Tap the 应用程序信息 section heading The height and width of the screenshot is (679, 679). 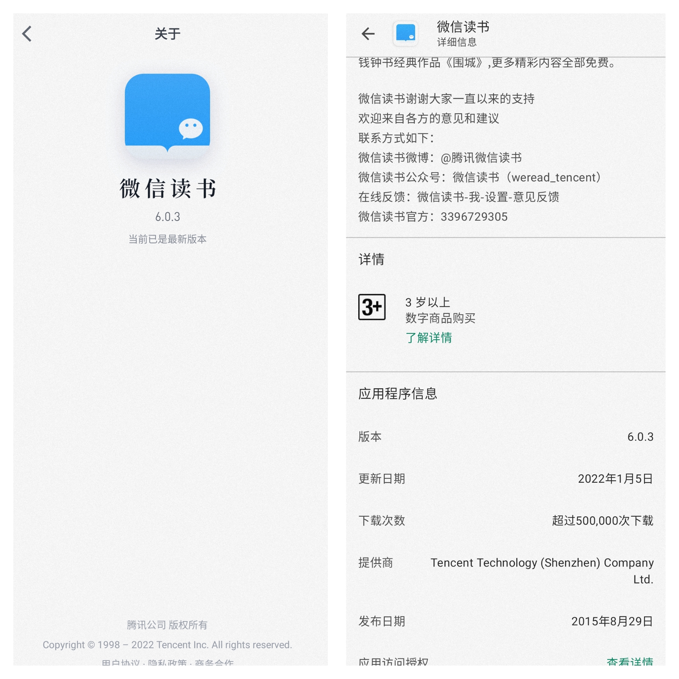pyautogui.click(x=397, y=394)
